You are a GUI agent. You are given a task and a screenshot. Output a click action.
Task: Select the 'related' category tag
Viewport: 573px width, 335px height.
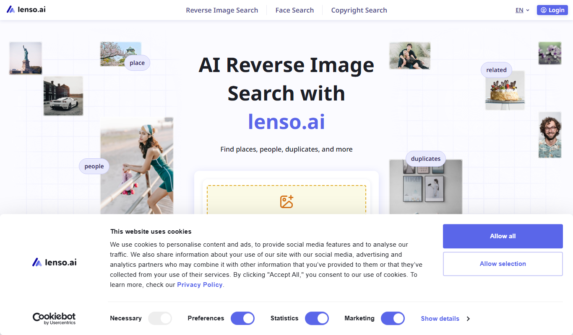(x=496, y=70)
